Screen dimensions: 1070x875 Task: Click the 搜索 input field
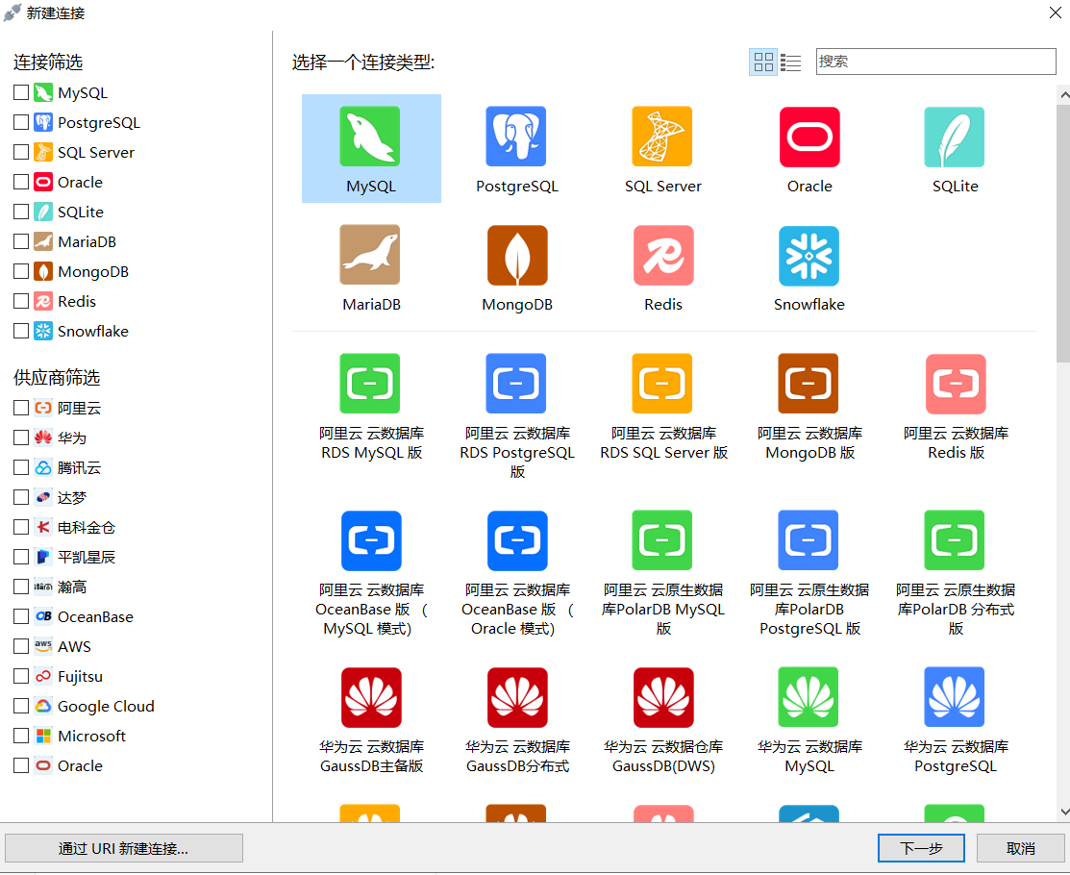[x=935, y=62]
